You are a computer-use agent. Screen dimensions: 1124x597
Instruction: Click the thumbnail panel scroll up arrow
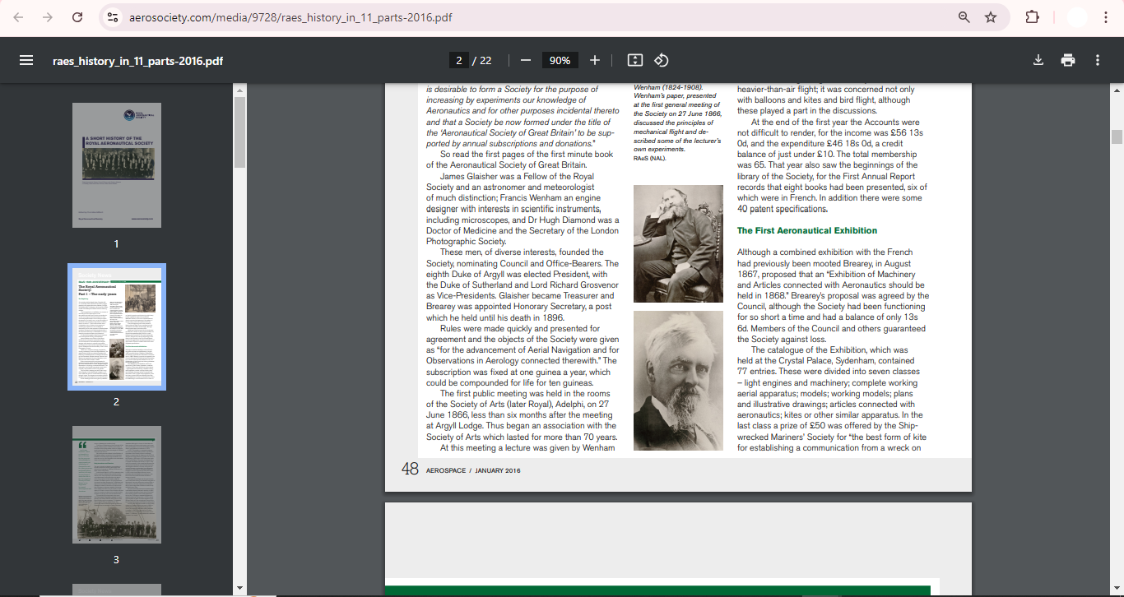(239, 90)
